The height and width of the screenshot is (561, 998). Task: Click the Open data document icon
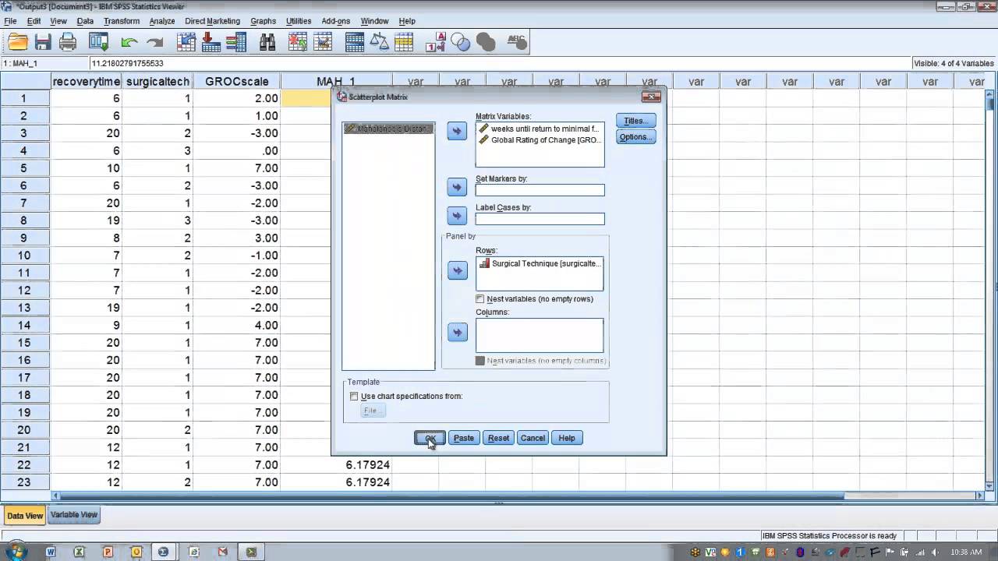18,42
